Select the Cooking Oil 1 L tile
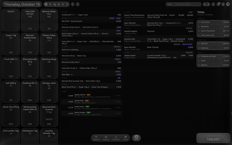The image size is (232, 145). pyautogui.click(x=30, y=92)
